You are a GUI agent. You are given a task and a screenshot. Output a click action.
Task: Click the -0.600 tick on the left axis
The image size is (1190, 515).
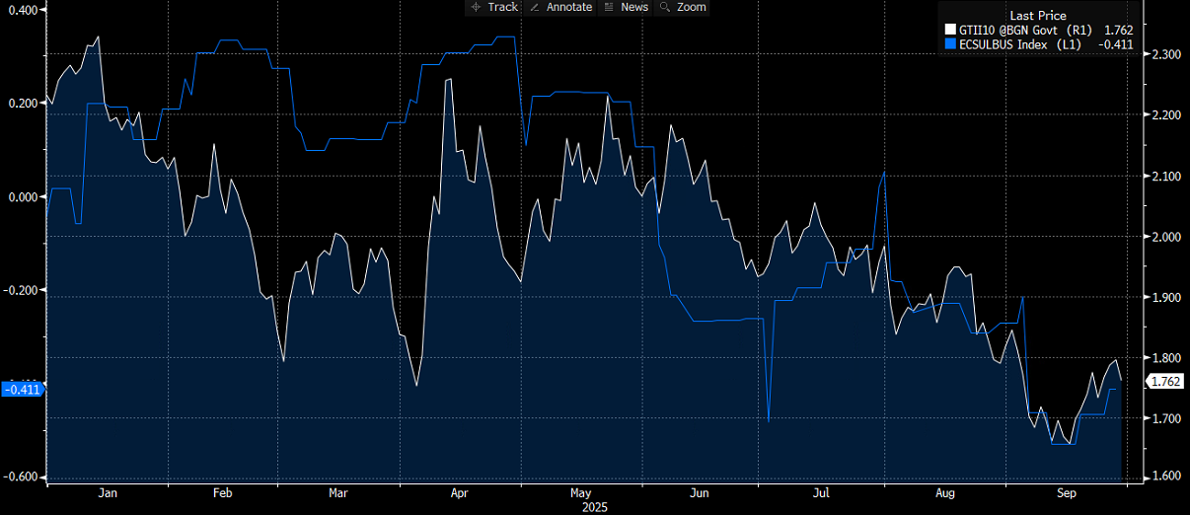point(22,478)
